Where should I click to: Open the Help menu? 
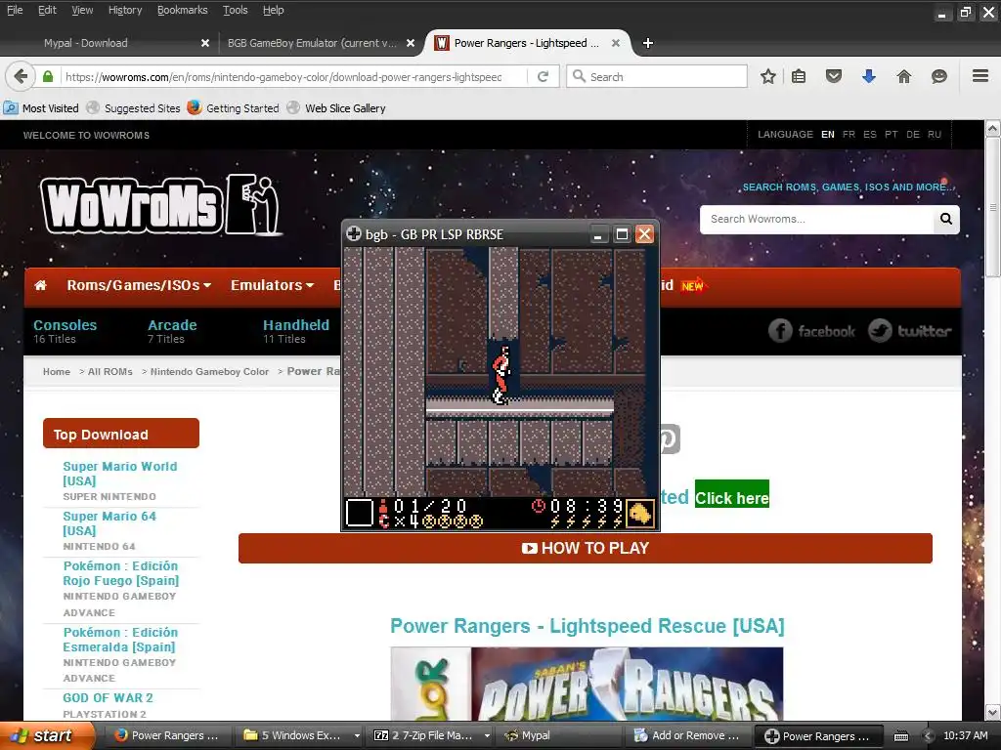(x=274, y=10)
